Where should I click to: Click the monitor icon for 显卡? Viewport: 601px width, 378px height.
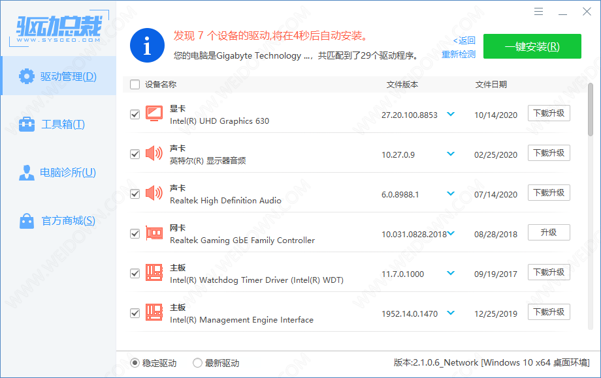[154, 114]
